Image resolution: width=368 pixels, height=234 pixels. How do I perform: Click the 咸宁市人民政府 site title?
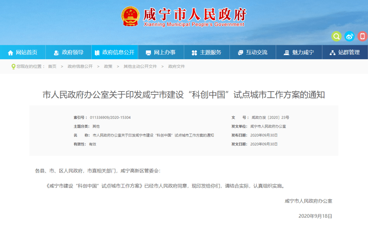click(195, 14)
